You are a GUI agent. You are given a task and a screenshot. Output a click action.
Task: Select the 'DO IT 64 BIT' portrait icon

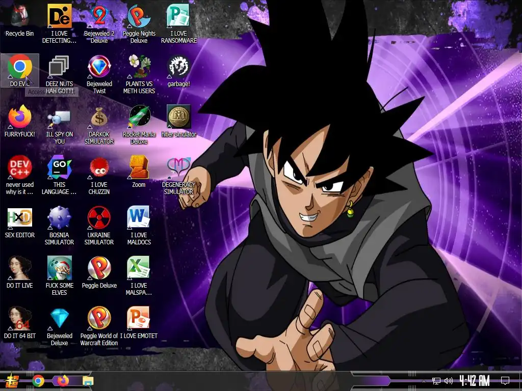(20, 323)
